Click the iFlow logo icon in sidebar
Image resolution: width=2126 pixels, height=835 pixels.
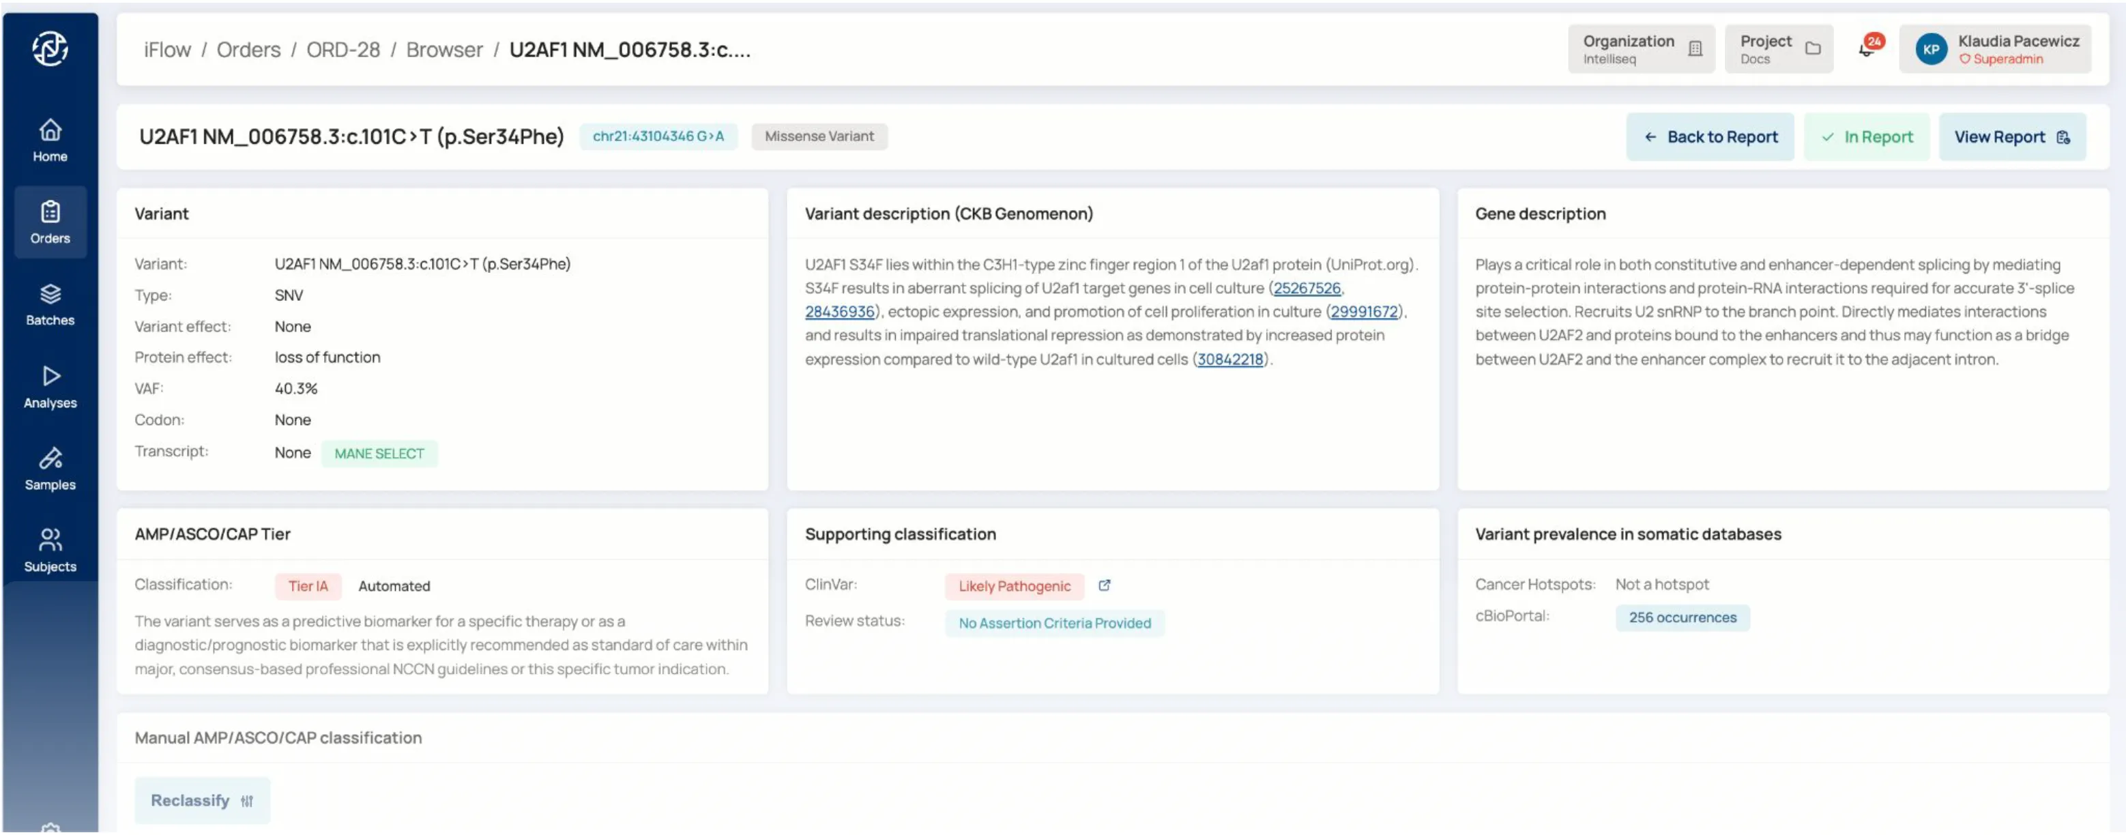tap(50, 48)
